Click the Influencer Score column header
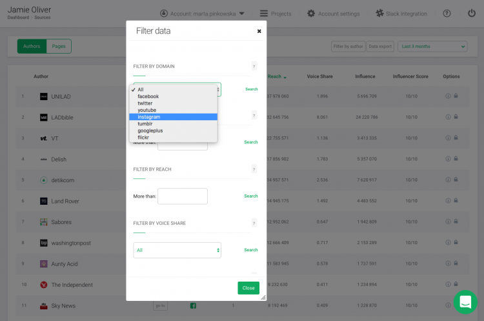The width and height of the screenshot is (484, 321). [x=410, y=76]
